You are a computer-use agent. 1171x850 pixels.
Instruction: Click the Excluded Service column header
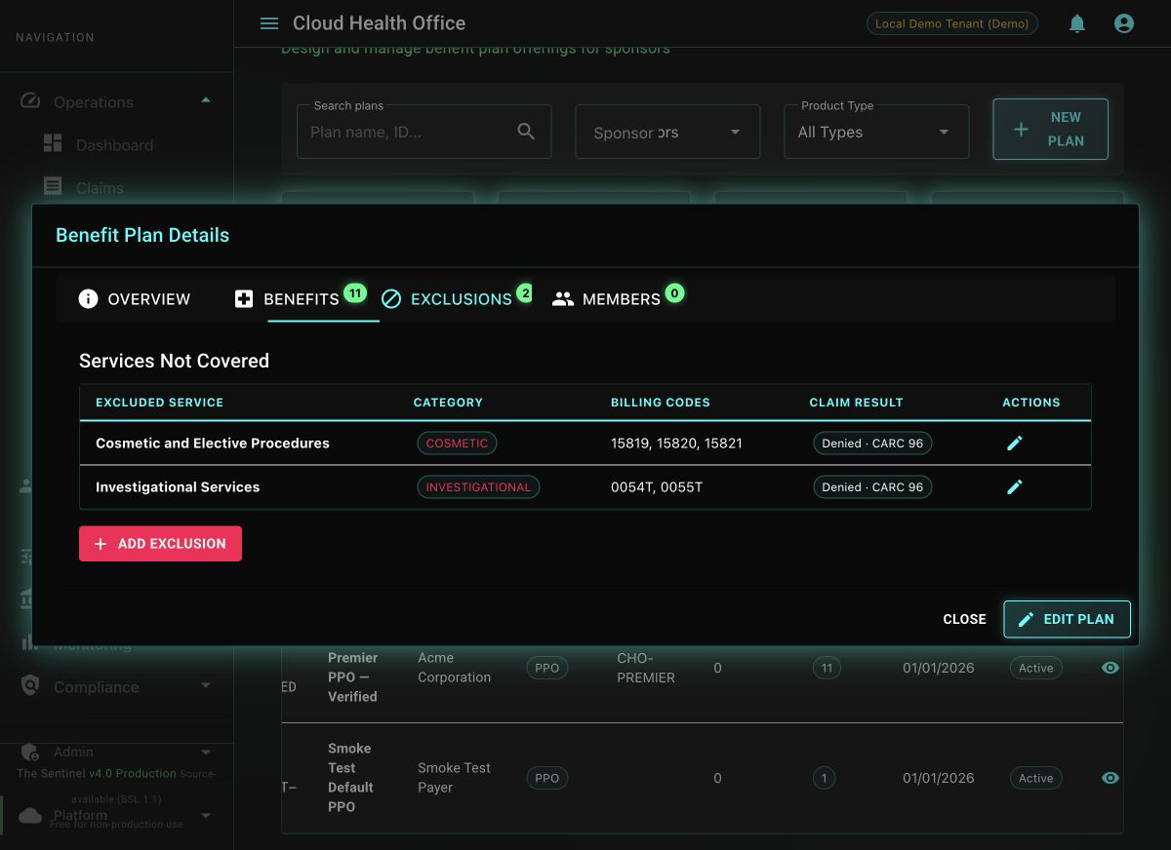pyautogui.click(x=160, y=403)
